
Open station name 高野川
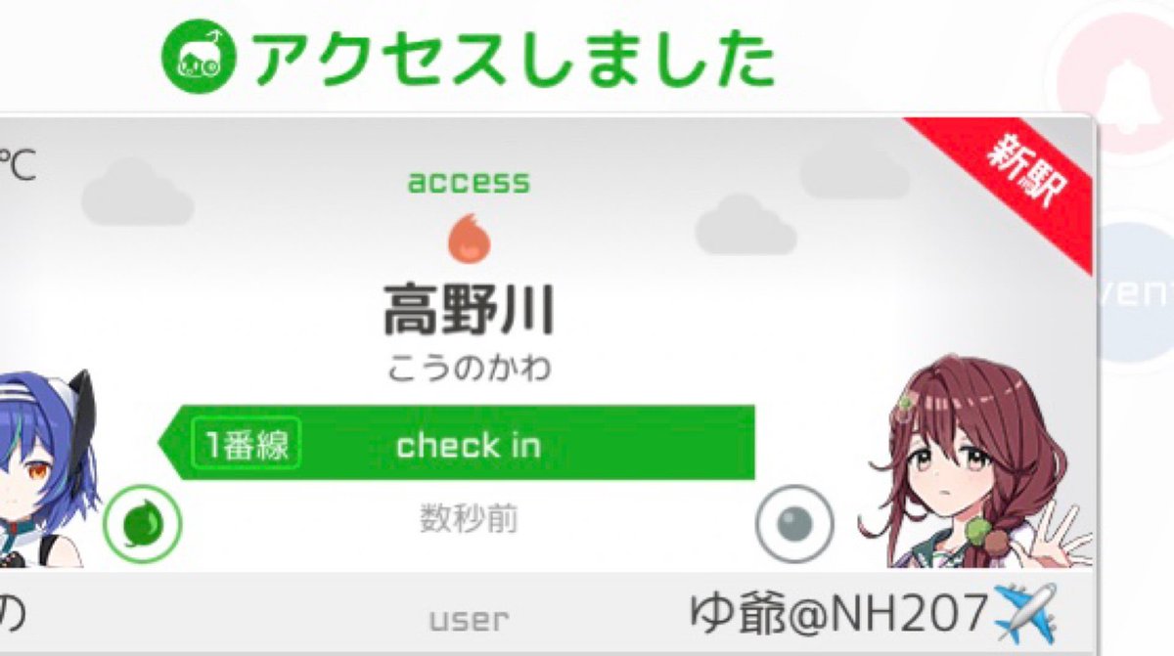coord(469,310)
